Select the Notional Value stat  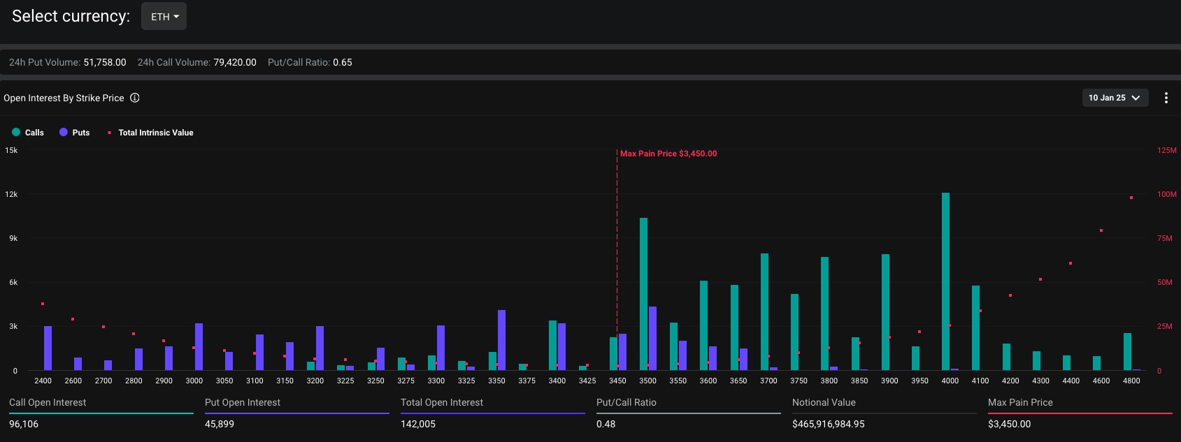824,403
